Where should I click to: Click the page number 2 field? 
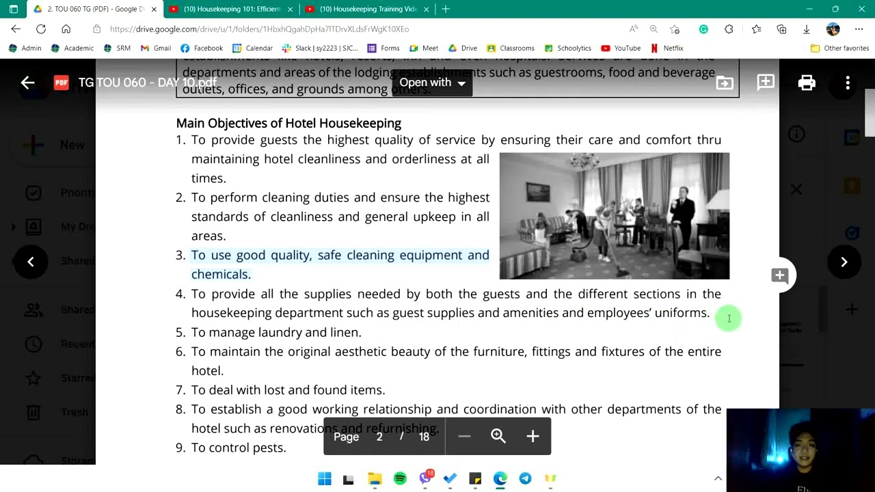(379, 437)
